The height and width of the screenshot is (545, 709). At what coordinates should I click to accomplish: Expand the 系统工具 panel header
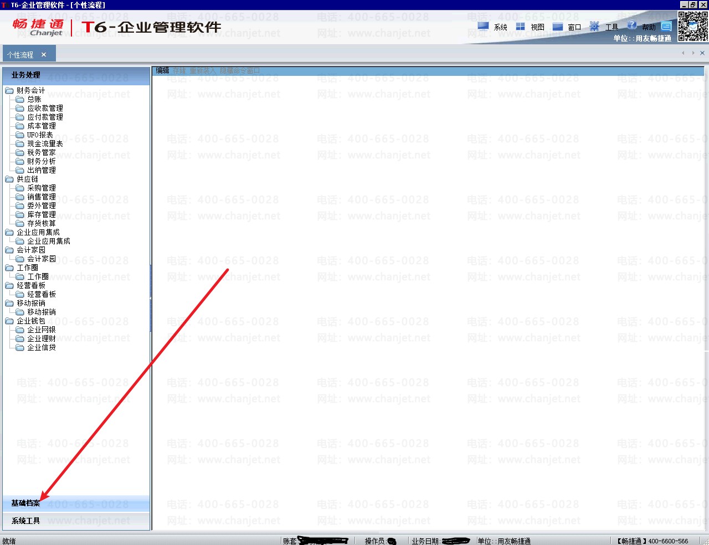point(76,521)
